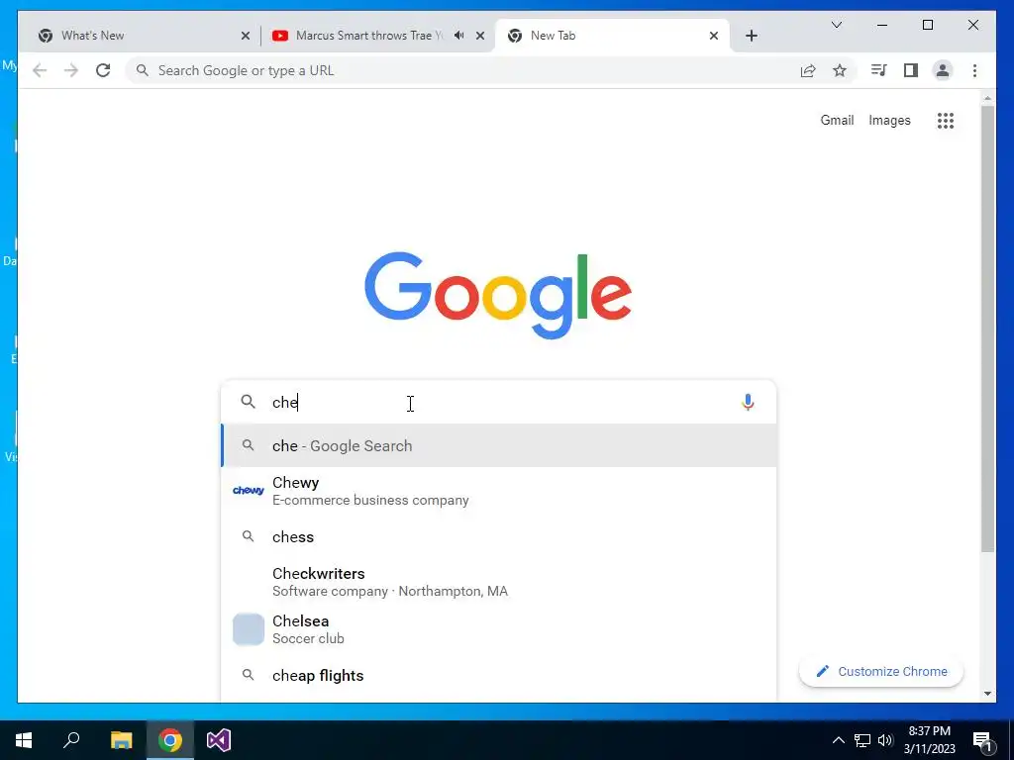Click the Customize Chrome button
This screenshot has height=760, width=1014.
coord(880,672)
